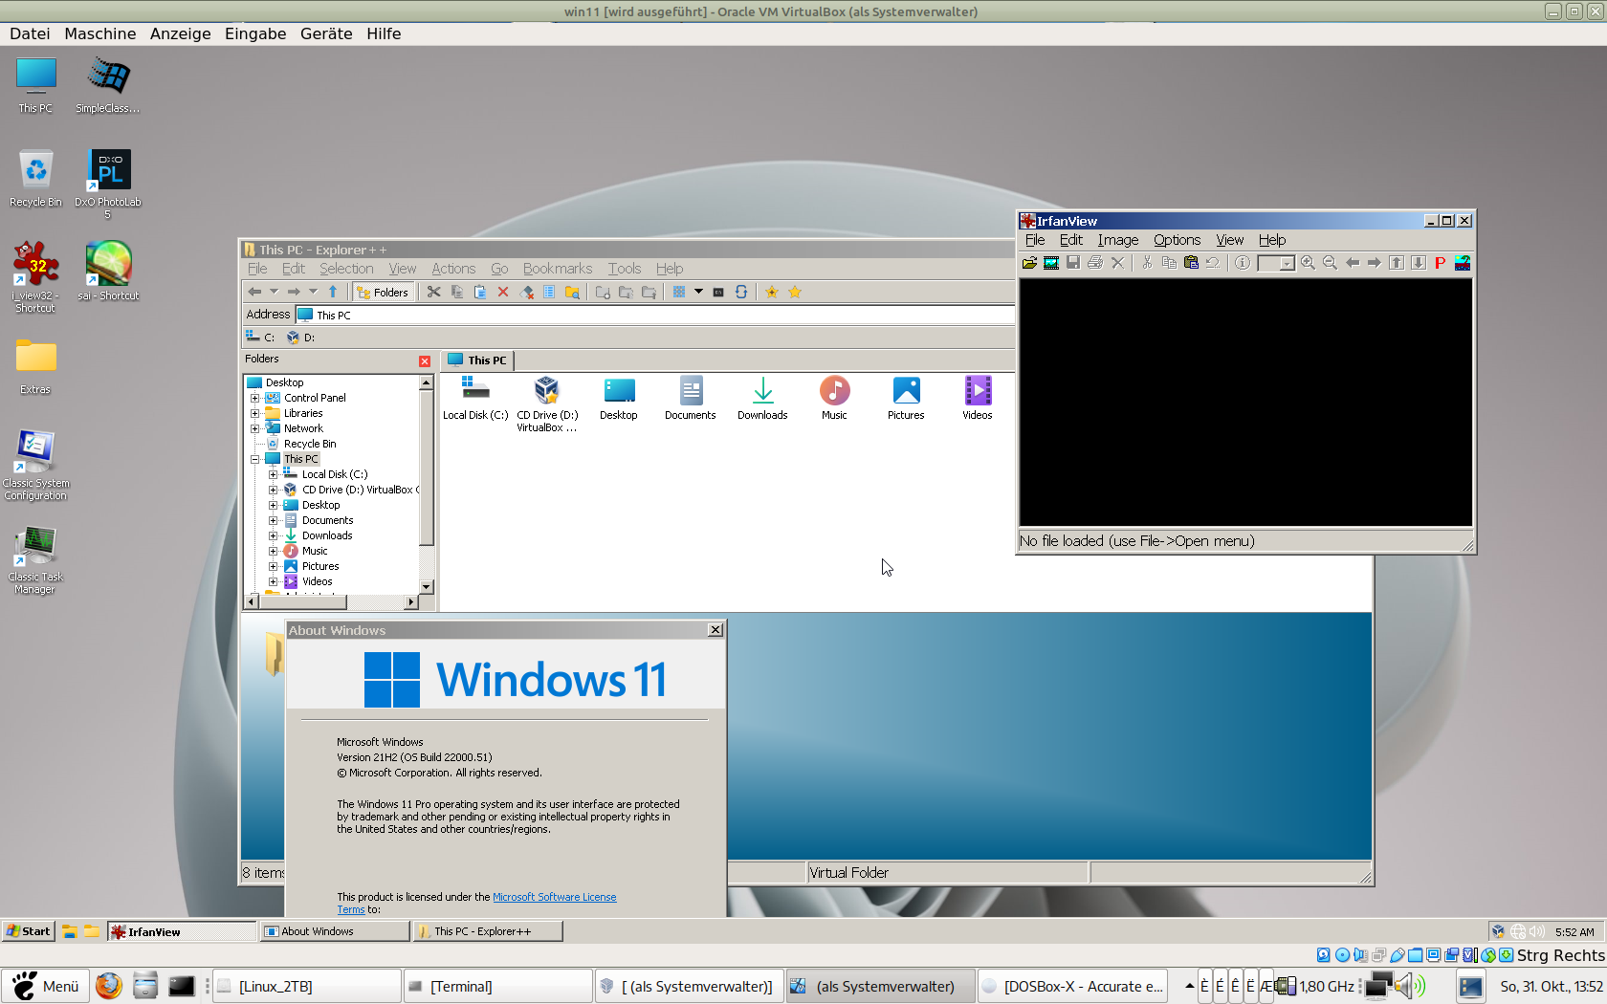The width and height of the screenshot is (1607, 1004).
Task: Toggle the Folders pane button in Explorer++
Action: click(x=383, y=292)
